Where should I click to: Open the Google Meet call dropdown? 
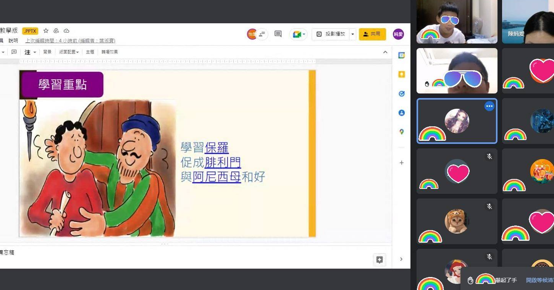tap(299, 34)
